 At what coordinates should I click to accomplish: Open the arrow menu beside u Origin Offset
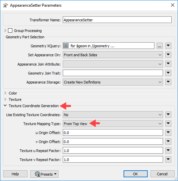(168, 132)
